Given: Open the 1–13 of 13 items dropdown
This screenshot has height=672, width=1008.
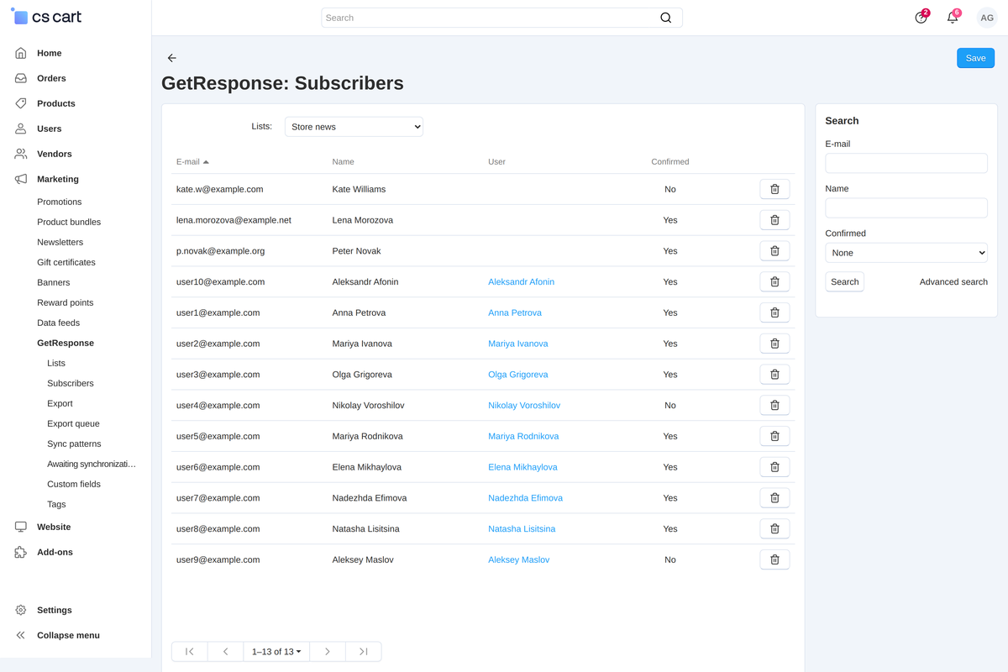Looking at the screenshot, I should point(276,651).
